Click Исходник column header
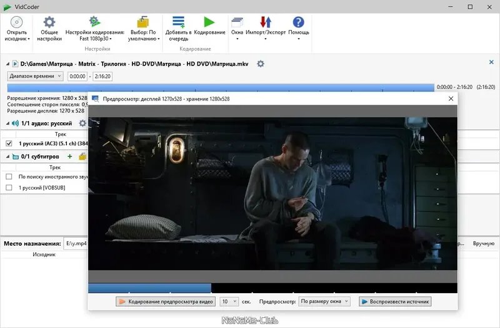Screen dimensions: 500x328 coord(44,254)
